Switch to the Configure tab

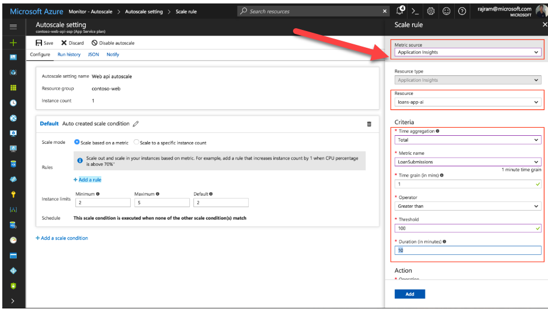click(x=40, y=55)
